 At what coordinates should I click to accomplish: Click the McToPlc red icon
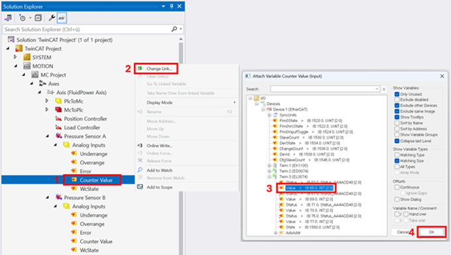tap(58, 110)
